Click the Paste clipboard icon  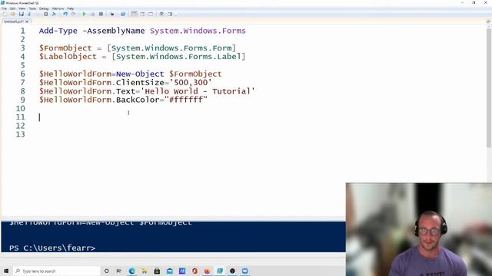tap(46, 14)
